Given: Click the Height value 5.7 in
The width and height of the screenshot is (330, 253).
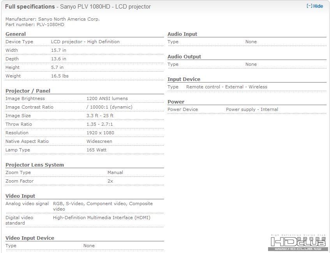Looking at the screenshot, I should (57, 67).
